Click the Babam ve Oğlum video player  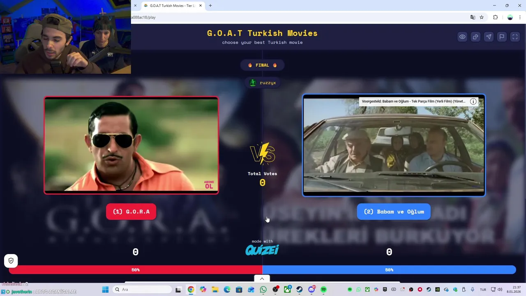[x=394, y=145]
